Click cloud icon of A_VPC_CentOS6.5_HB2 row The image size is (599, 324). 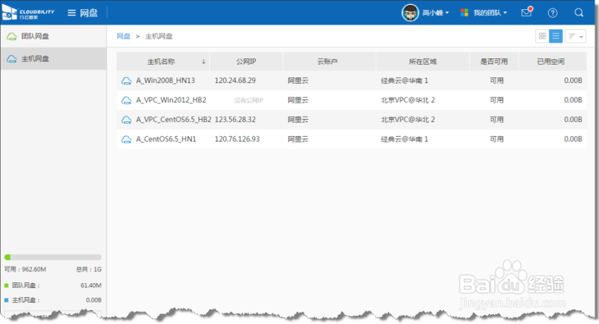click(126, 120)
